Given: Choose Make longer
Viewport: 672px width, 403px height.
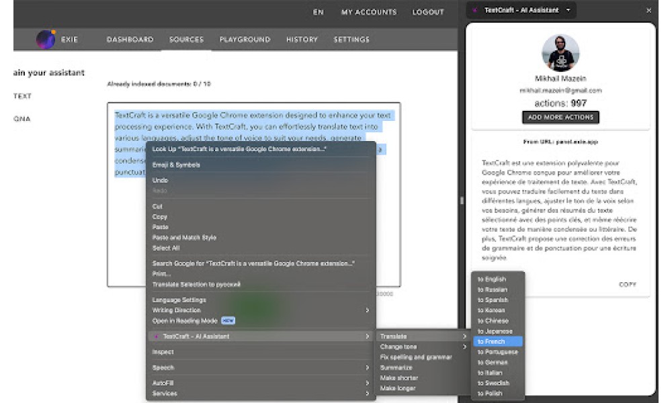Looking at the screenshot, I should 423,388.
